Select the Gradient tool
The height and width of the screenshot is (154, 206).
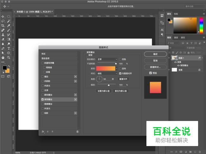[9, 39]
